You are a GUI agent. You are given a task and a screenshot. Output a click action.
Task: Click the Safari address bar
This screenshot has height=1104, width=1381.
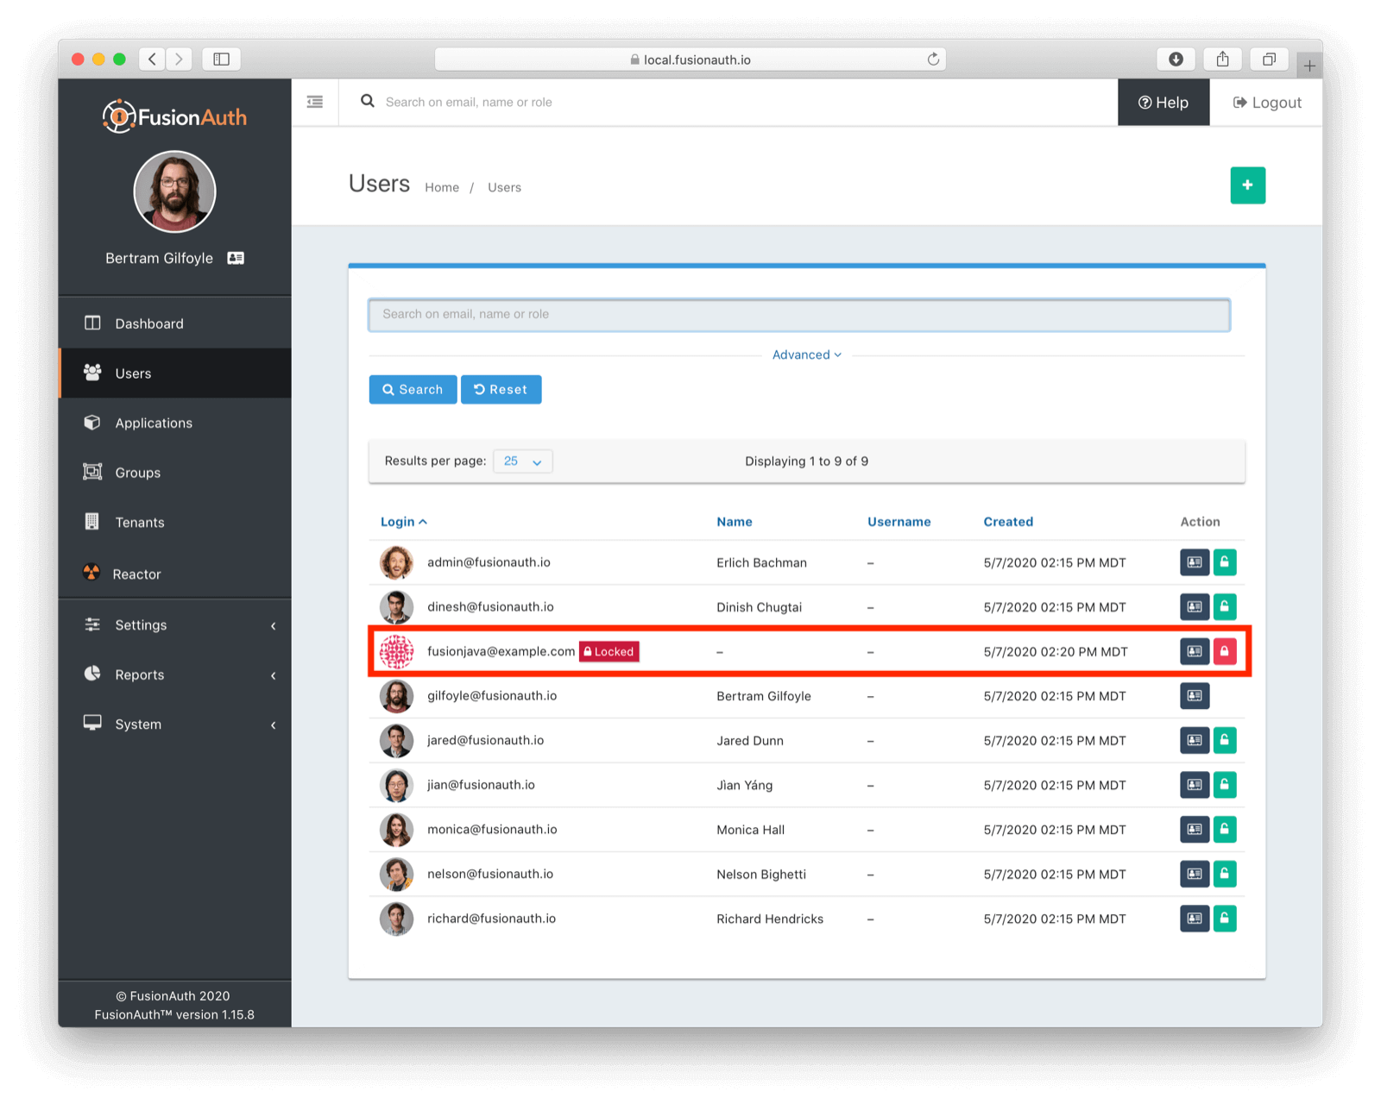[690, 60]
